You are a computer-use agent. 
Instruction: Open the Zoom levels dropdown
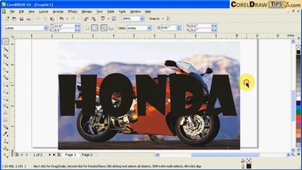tap(142, 19)
